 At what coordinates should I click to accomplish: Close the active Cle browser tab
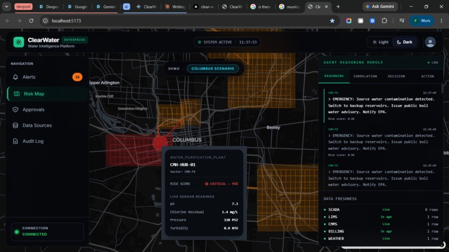pyautogui.click(x=326, y=6)
